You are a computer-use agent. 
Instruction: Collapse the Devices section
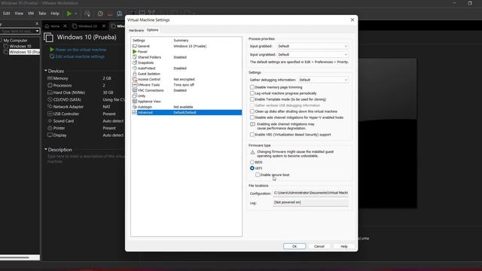tap(46, 71)
